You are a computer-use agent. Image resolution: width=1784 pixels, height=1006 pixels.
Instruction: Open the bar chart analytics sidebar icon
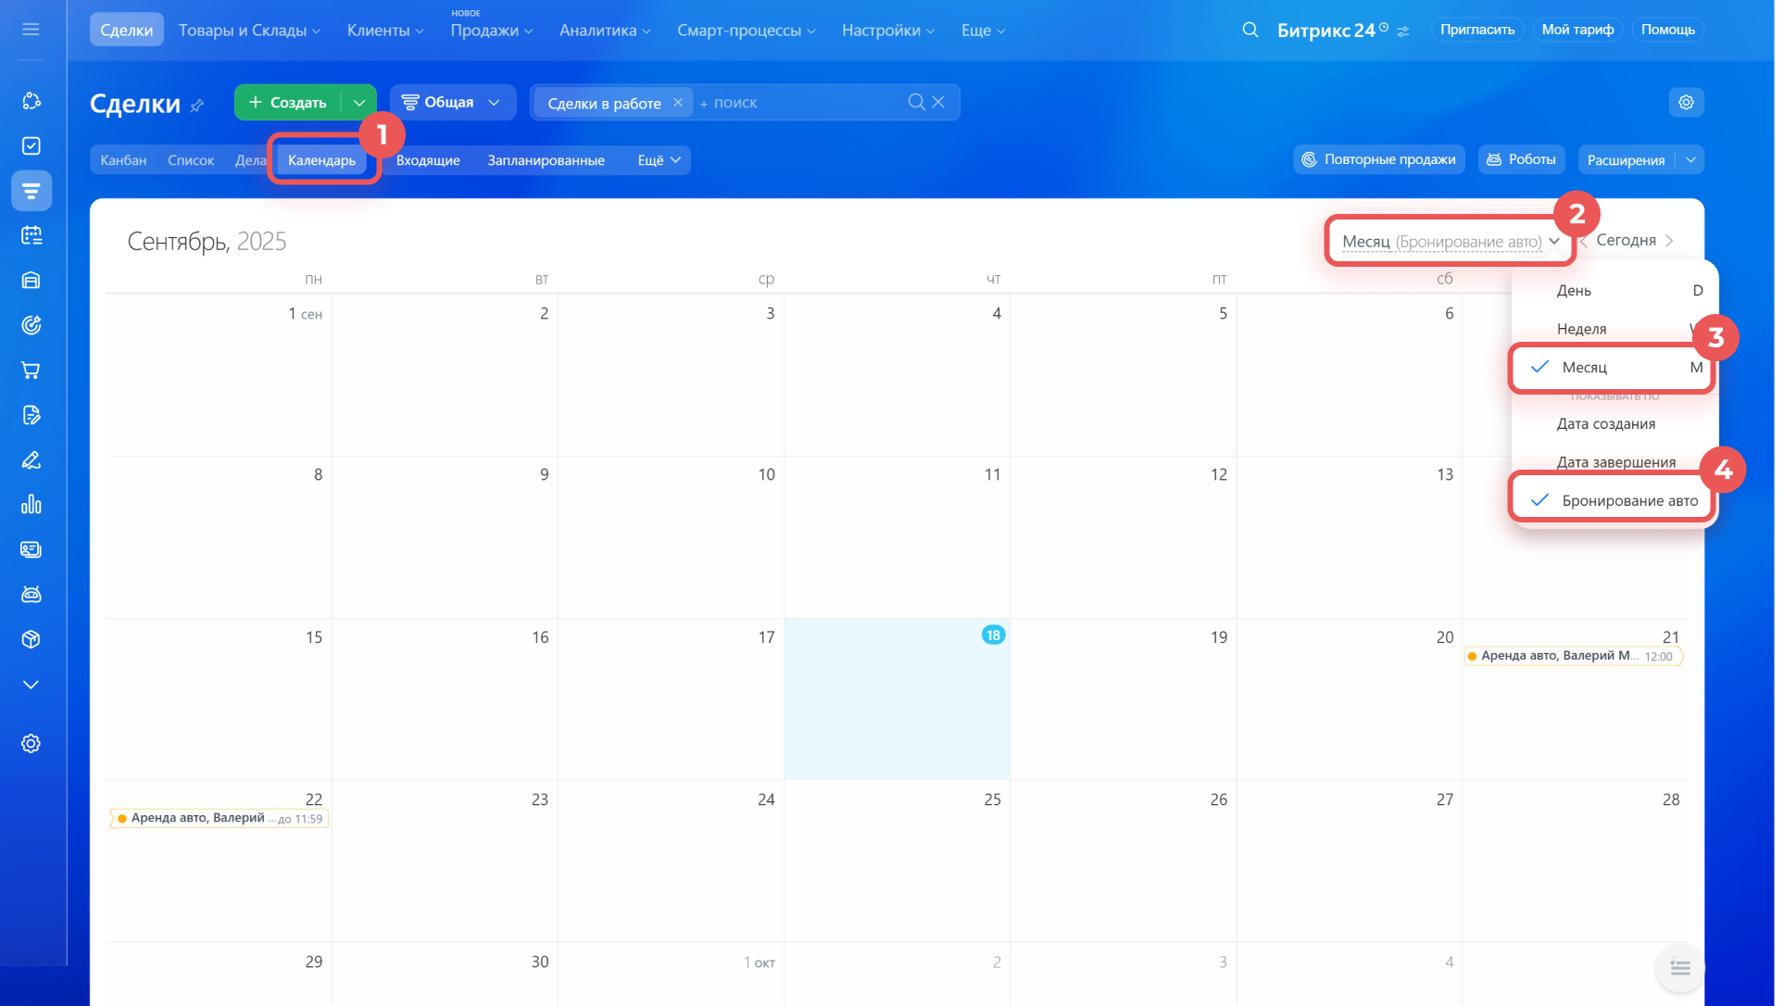(31, 505)
